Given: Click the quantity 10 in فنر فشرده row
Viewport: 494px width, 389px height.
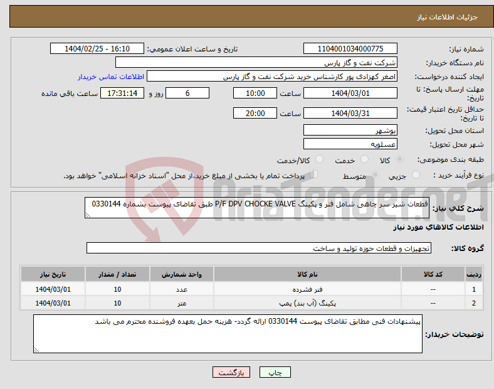Looking at the screenshot, I should (x=117, y=289).
